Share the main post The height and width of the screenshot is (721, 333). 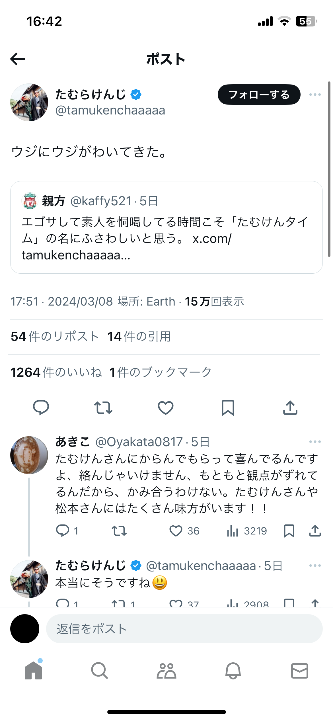click(290, 407)
